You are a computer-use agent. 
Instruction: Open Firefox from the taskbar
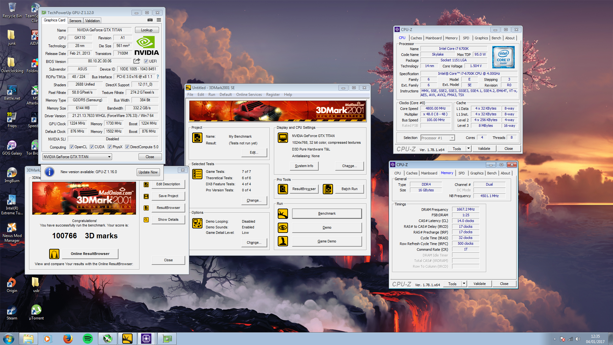pyautogui.click(x=68, y=339)
